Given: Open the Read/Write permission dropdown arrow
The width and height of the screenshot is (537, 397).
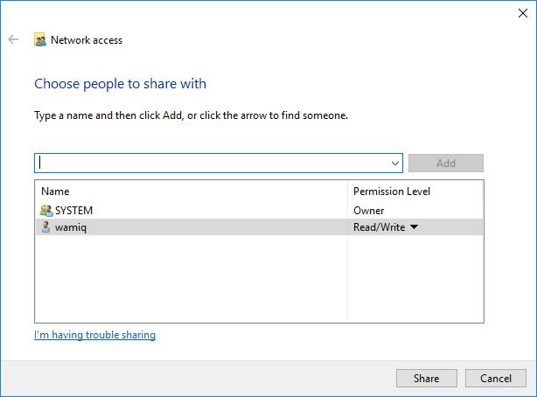Looking at the screenshot, I should click(414, 226).
